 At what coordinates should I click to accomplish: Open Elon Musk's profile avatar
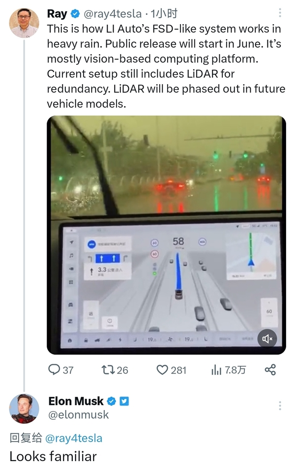[x=24, y=408]
